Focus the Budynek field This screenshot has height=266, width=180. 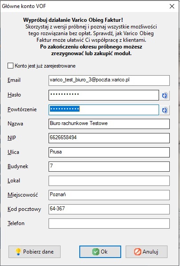109,167
